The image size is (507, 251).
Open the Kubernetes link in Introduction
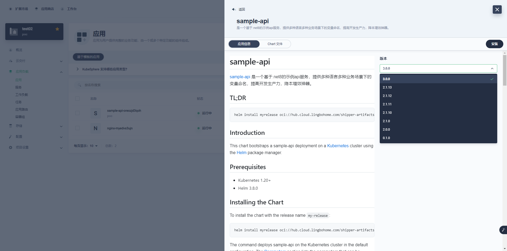click(x=338, y=146)
